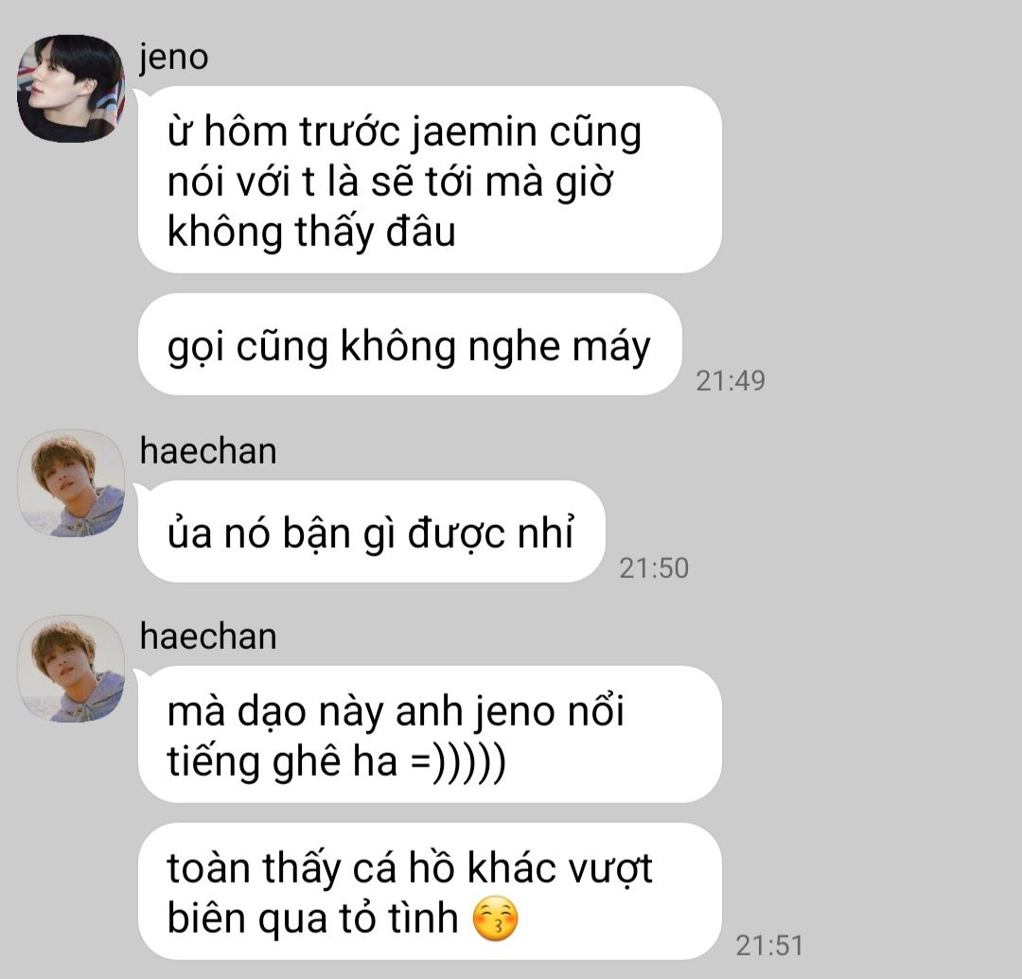
Task: Tap the kissing face emoji
Action: (495, 919)
